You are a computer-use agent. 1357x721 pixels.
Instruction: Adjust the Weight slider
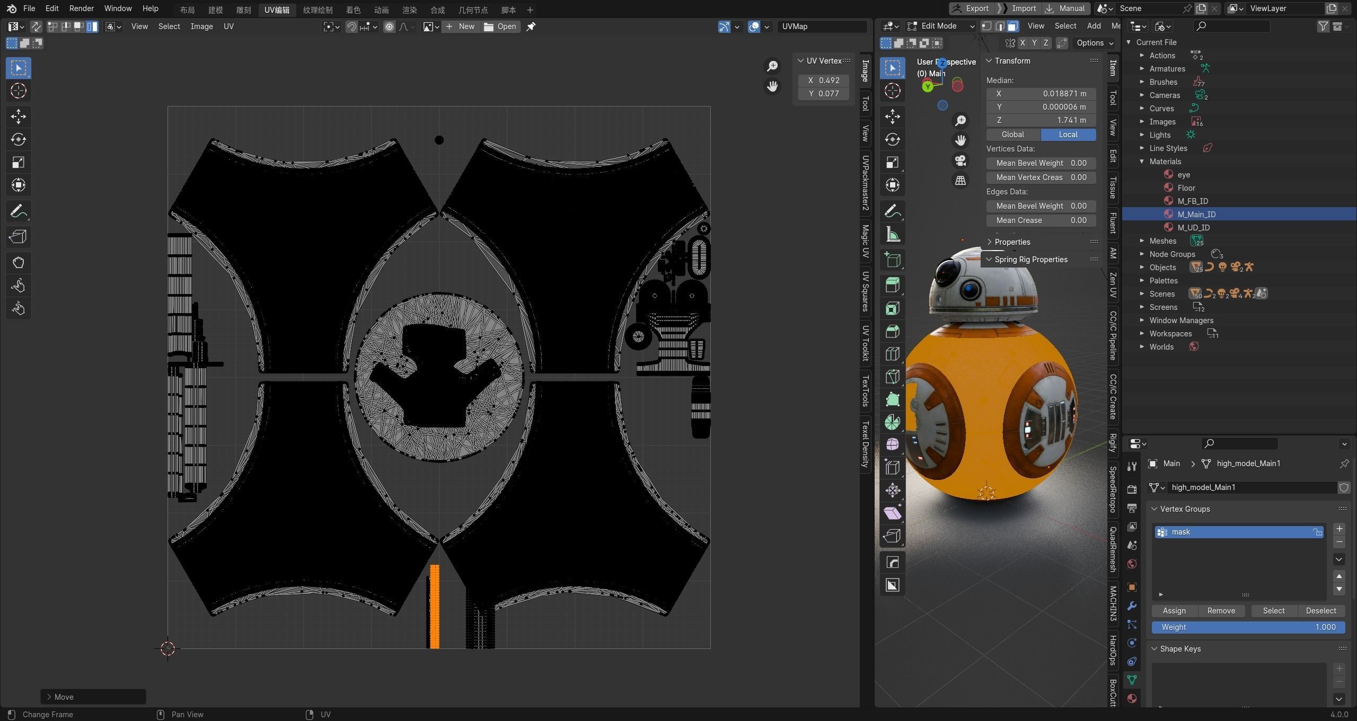pos(1248,627)
